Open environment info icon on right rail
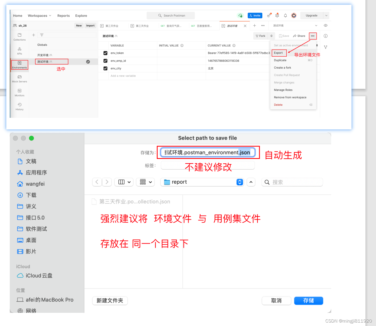This screenshot has width=376, height=326. point(326,36)
